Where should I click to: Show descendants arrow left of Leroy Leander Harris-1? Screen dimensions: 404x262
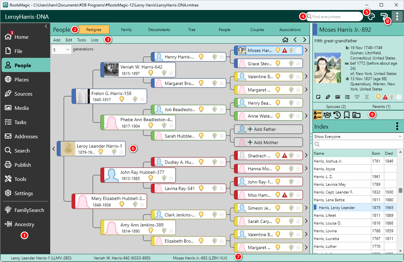(x=53, y=149)
